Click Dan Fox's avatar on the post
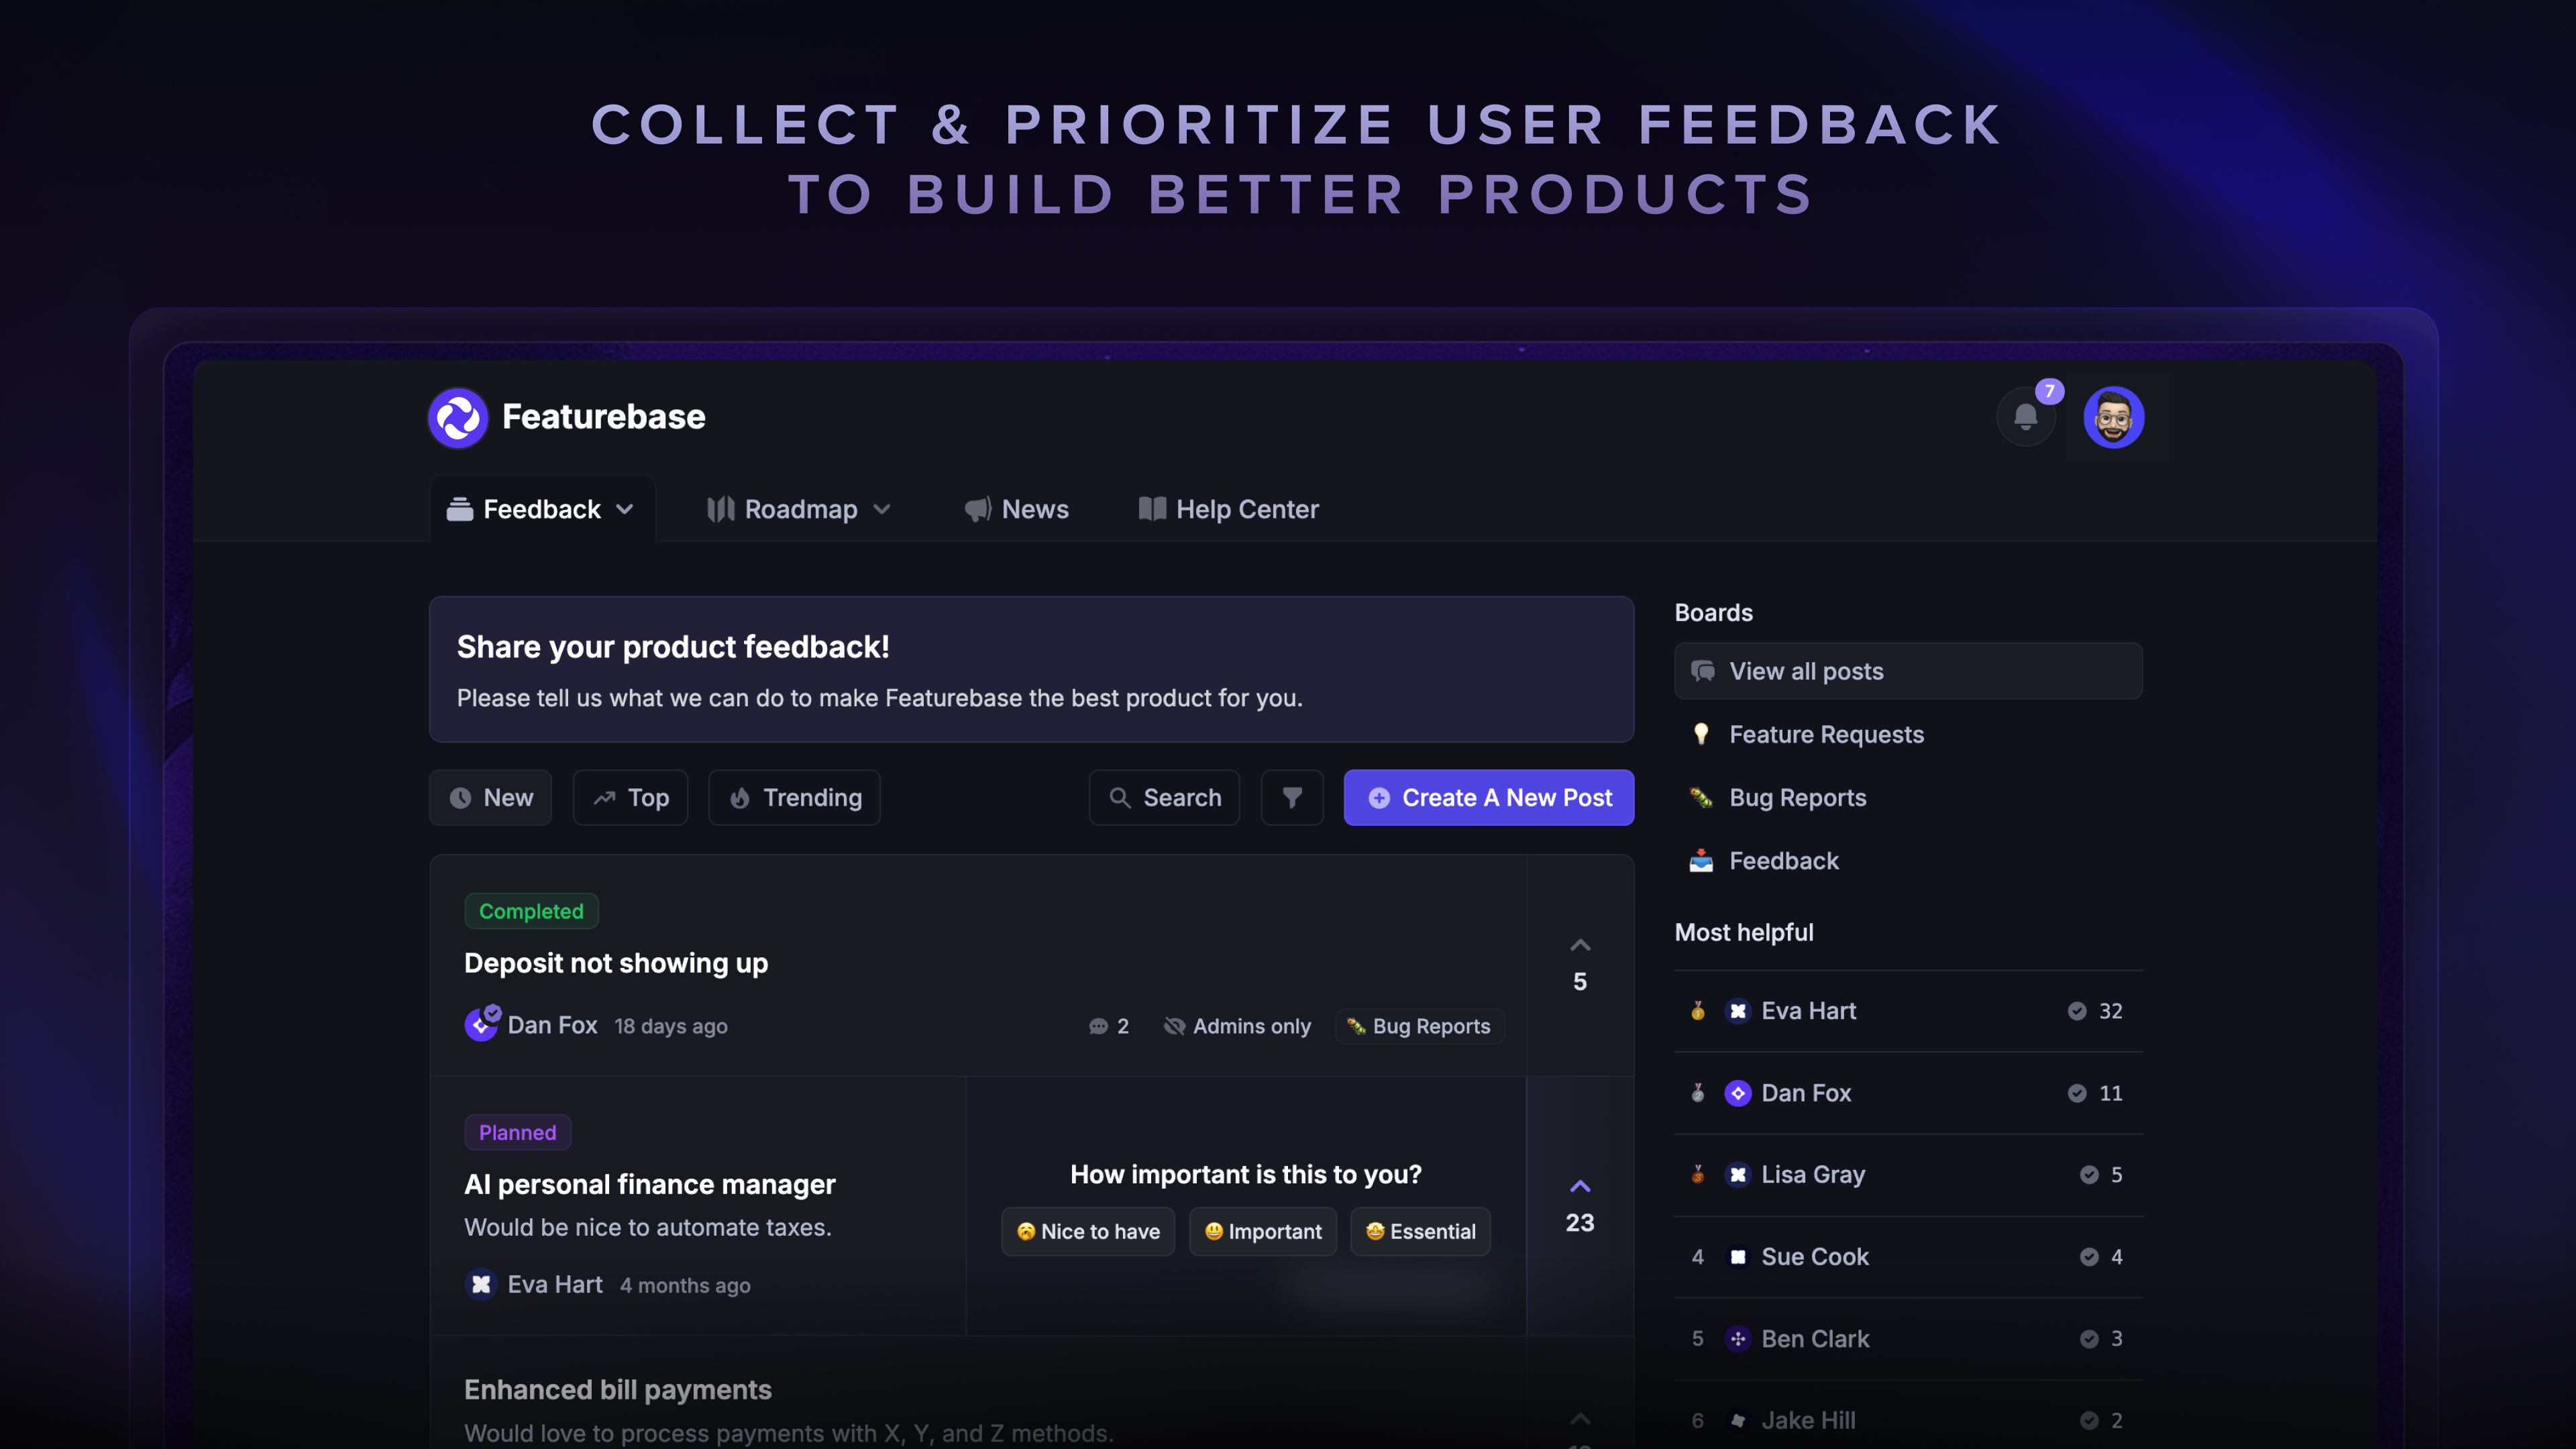The width and height of the screenshot is (2576, 1449). pyautogui.click(x=481, y=1025)
